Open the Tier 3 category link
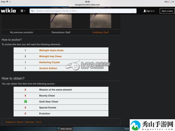Image resolution: width=175 pixels, height=131 pixels. click(39, 122)
